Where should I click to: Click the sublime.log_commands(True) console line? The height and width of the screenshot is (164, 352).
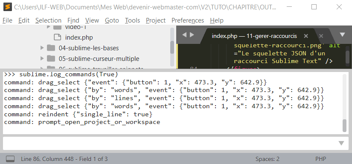[x=61, y=74]
